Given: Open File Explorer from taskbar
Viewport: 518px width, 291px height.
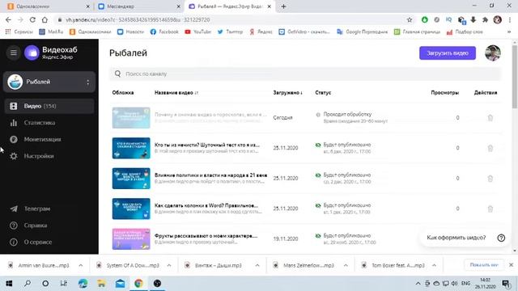Looking at the screenshot, I should (101, 284).
